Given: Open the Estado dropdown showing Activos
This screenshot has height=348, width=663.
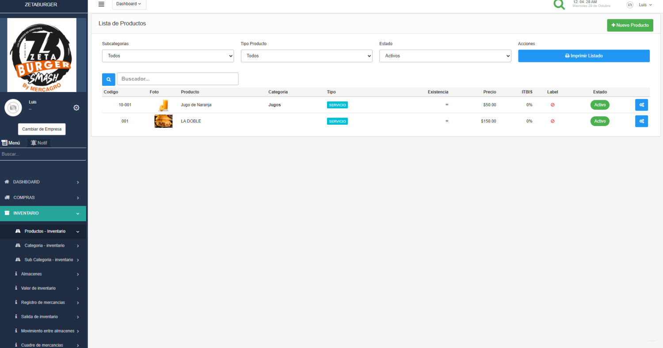Looking at the screenshot, I should pos(445,56).
